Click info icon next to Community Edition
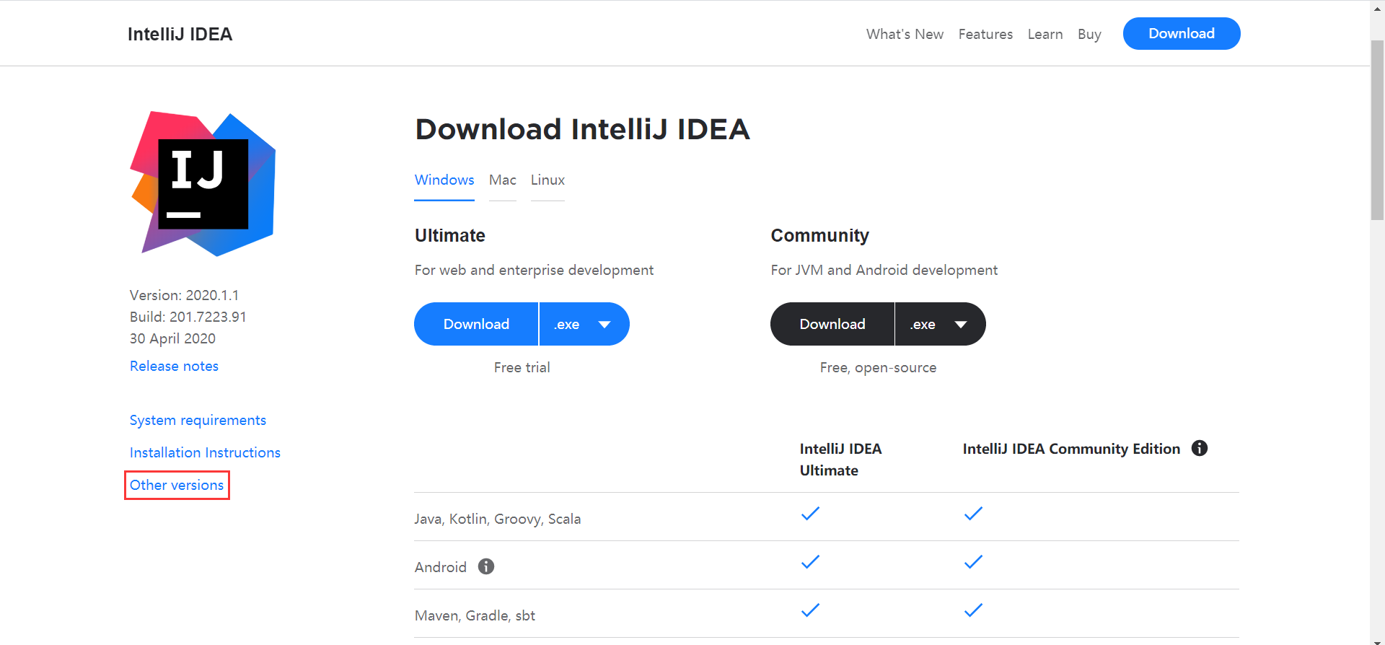The height and width of the screenshot is (645, 1385). coord(1200,448)
